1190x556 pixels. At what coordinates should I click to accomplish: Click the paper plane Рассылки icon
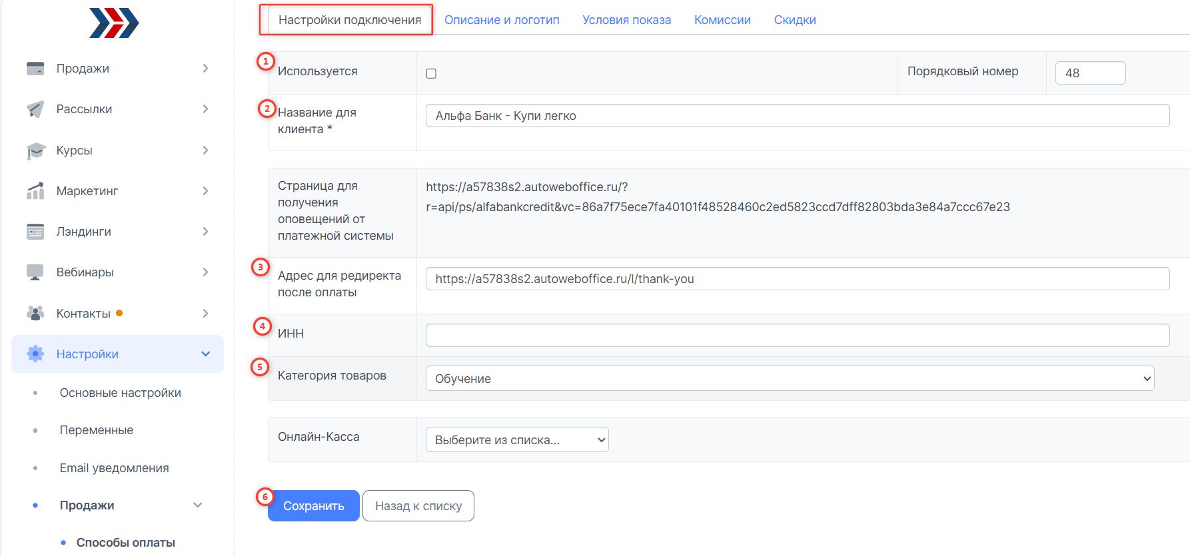tap(35, 109)
